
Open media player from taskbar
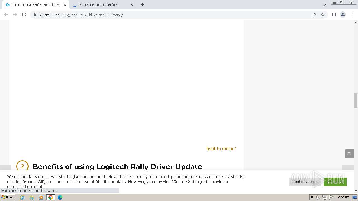[41, 197]
